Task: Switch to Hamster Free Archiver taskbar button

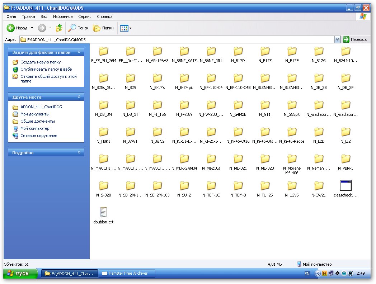Action: [x=127, y=274]
